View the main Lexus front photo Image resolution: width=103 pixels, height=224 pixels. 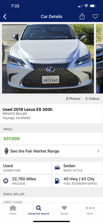pyautogui.click(x=48, y=59)
